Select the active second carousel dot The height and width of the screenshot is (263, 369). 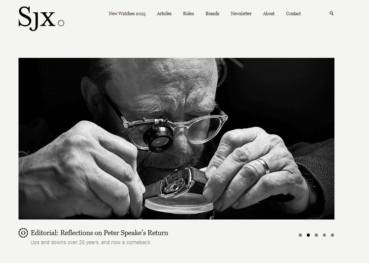(308, 235)
